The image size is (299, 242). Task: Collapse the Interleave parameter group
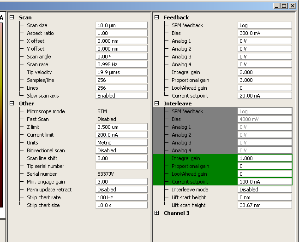pos(156,103)
